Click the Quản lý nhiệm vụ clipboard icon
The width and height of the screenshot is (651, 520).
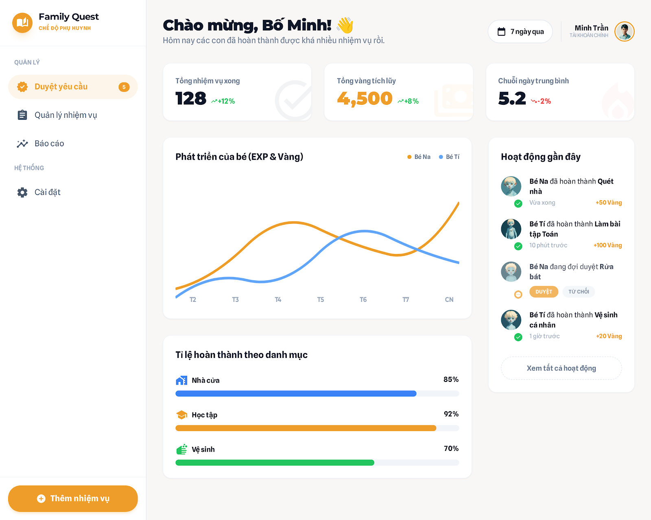(x=22, y=115)
